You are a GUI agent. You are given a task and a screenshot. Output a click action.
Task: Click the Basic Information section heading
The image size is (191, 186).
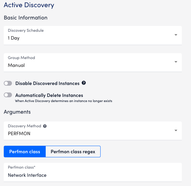(26, 18)
